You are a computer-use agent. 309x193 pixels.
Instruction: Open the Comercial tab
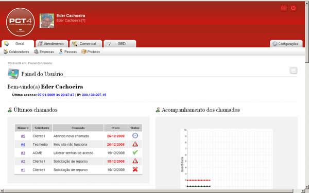[x=86, y=44]
